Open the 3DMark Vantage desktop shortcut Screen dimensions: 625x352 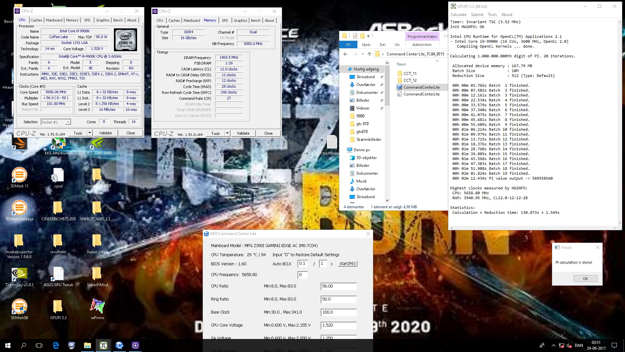click(19, 210)
